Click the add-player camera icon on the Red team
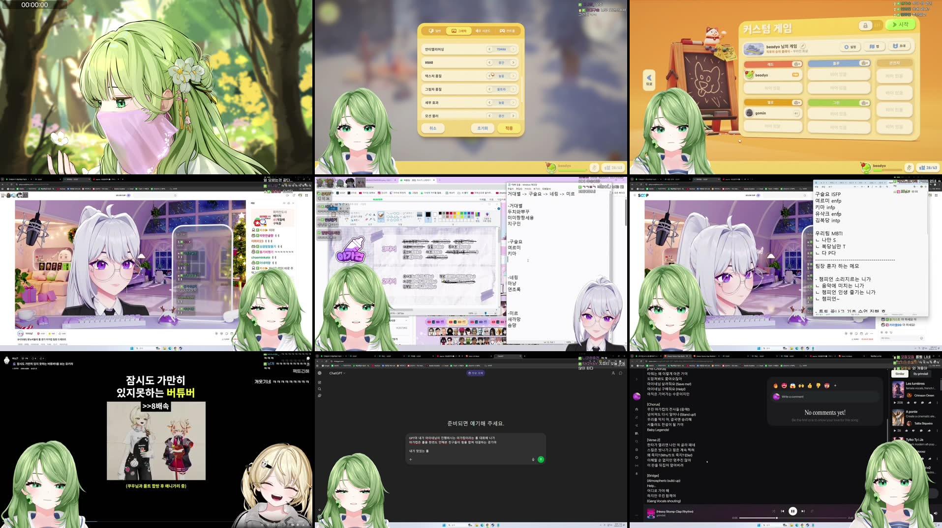Viewport: 942px width, 528px height. [x=797, y=64]
